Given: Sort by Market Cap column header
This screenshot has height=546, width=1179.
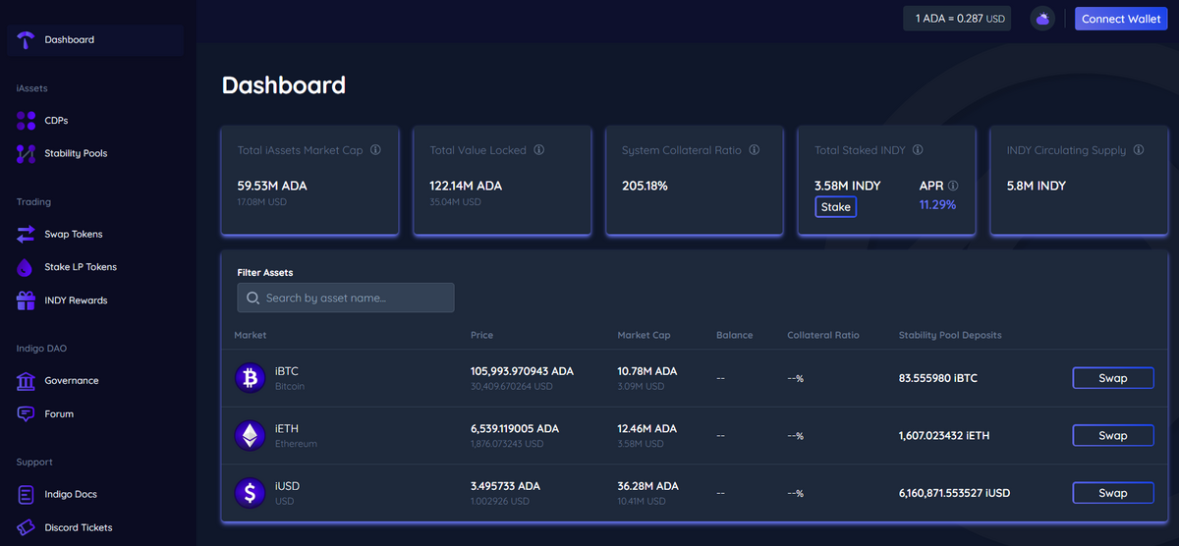Looking at the screenshot, I should pos(644,335).
